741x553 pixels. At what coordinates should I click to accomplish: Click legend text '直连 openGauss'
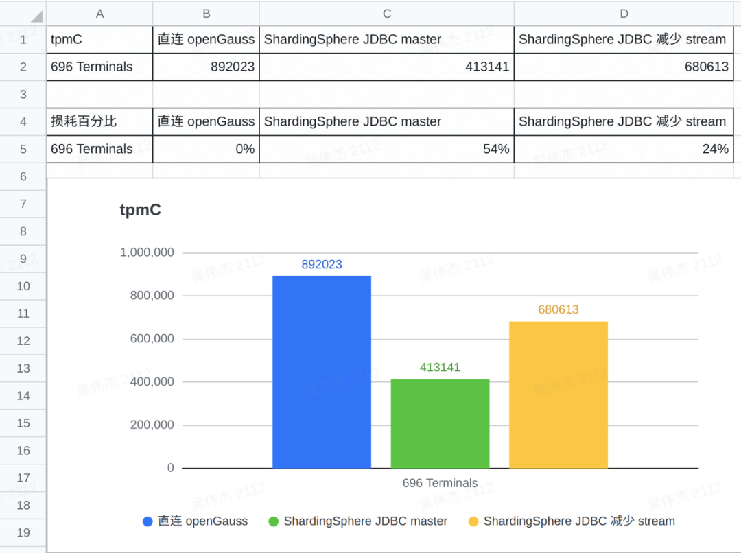pyautogui.click(x=202, y=521)
